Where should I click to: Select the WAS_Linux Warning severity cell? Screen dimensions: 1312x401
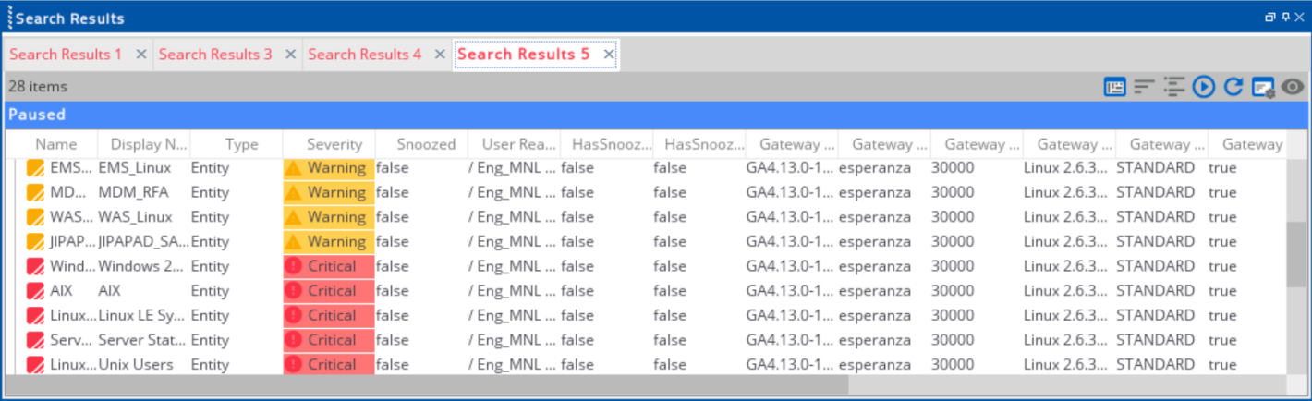pyautogui.click(x=329, y=217)
